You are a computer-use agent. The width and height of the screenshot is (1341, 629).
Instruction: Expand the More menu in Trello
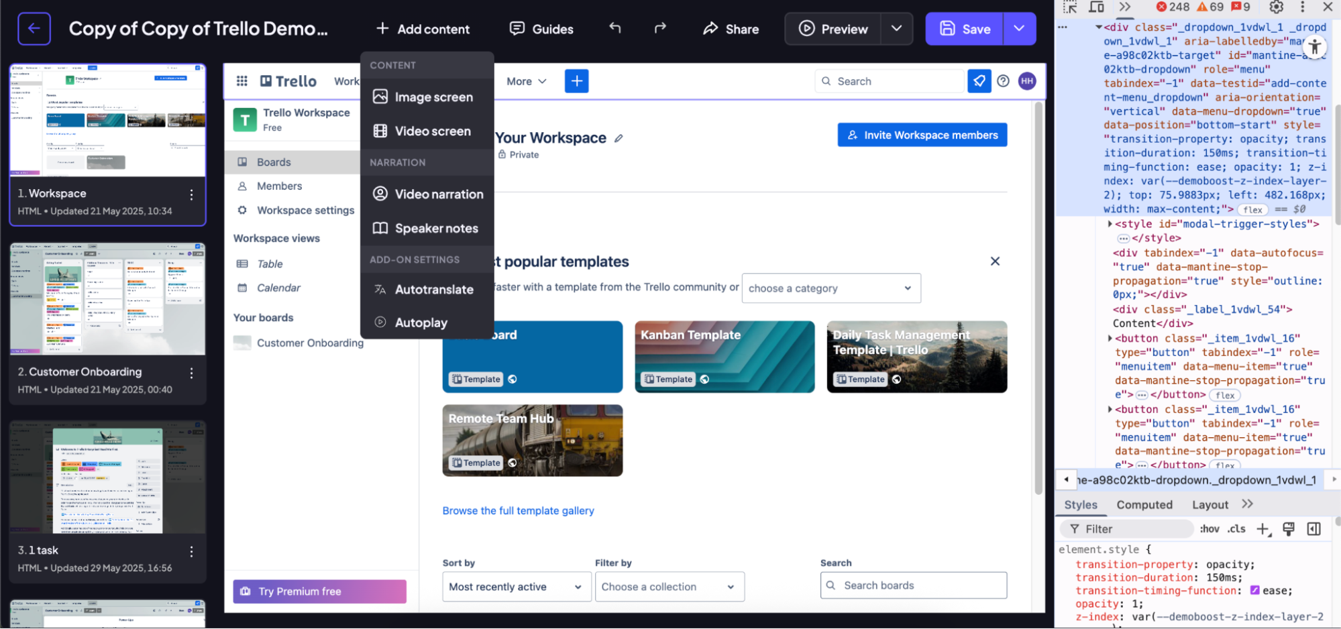(x=527, y=81)
